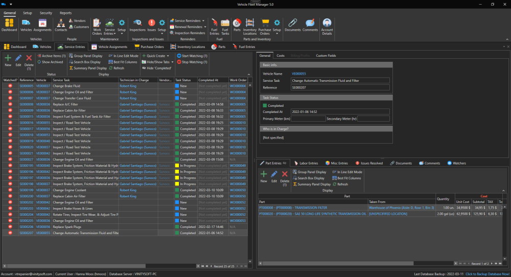Toggle Hide 'Completed' entries
This screenshot has height=277, width=511.
pos(156,68)
